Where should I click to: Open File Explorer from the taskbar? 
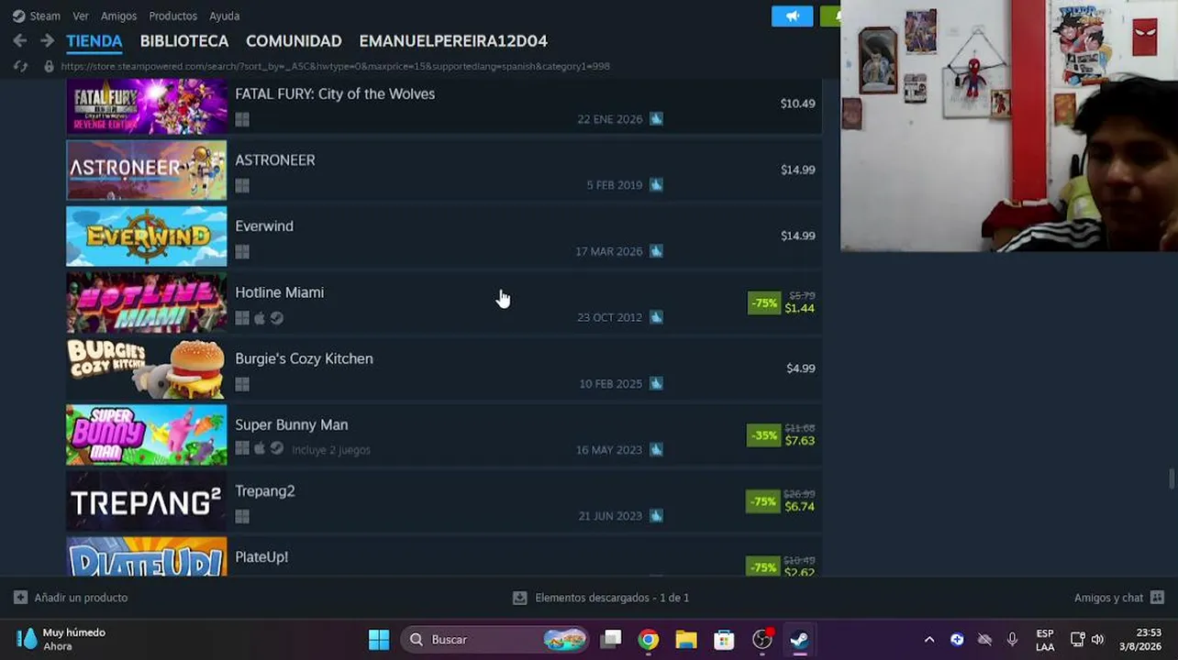(x=686, y=640)
